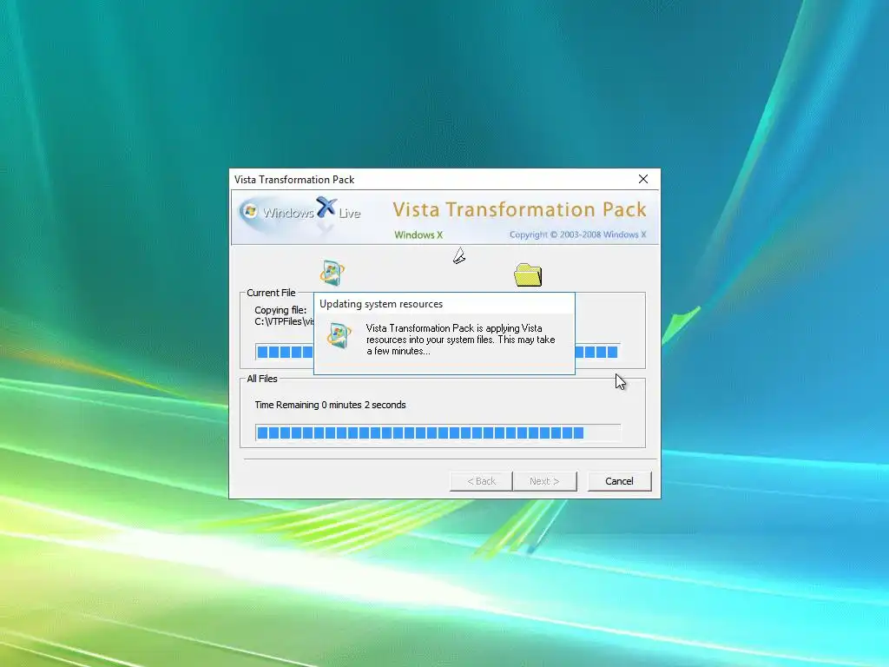Click the Current File group label

click(x=271, y=293)
